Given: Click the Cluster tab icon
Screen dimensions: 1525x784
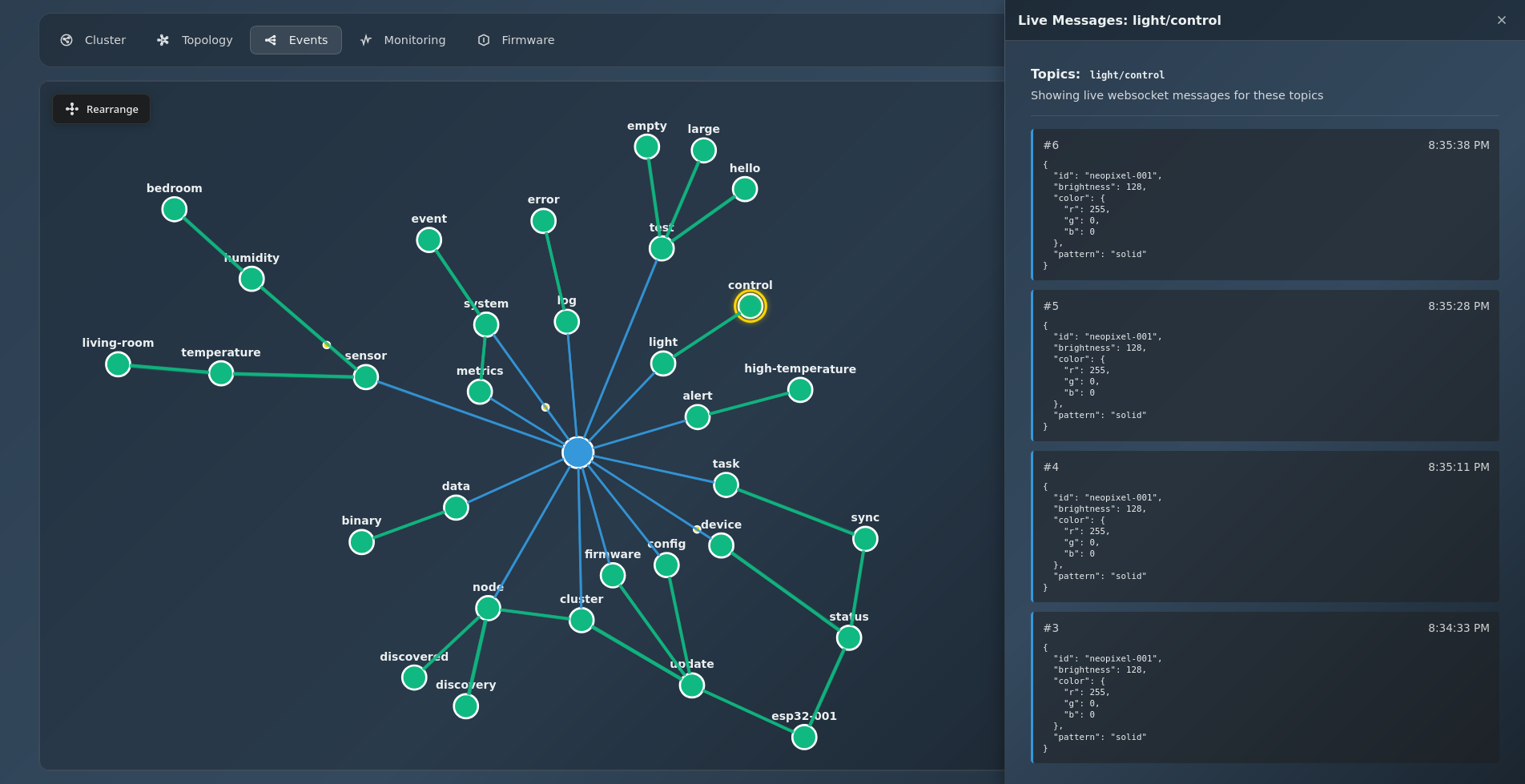Looking at the screenshot, I should coord(66,40).
